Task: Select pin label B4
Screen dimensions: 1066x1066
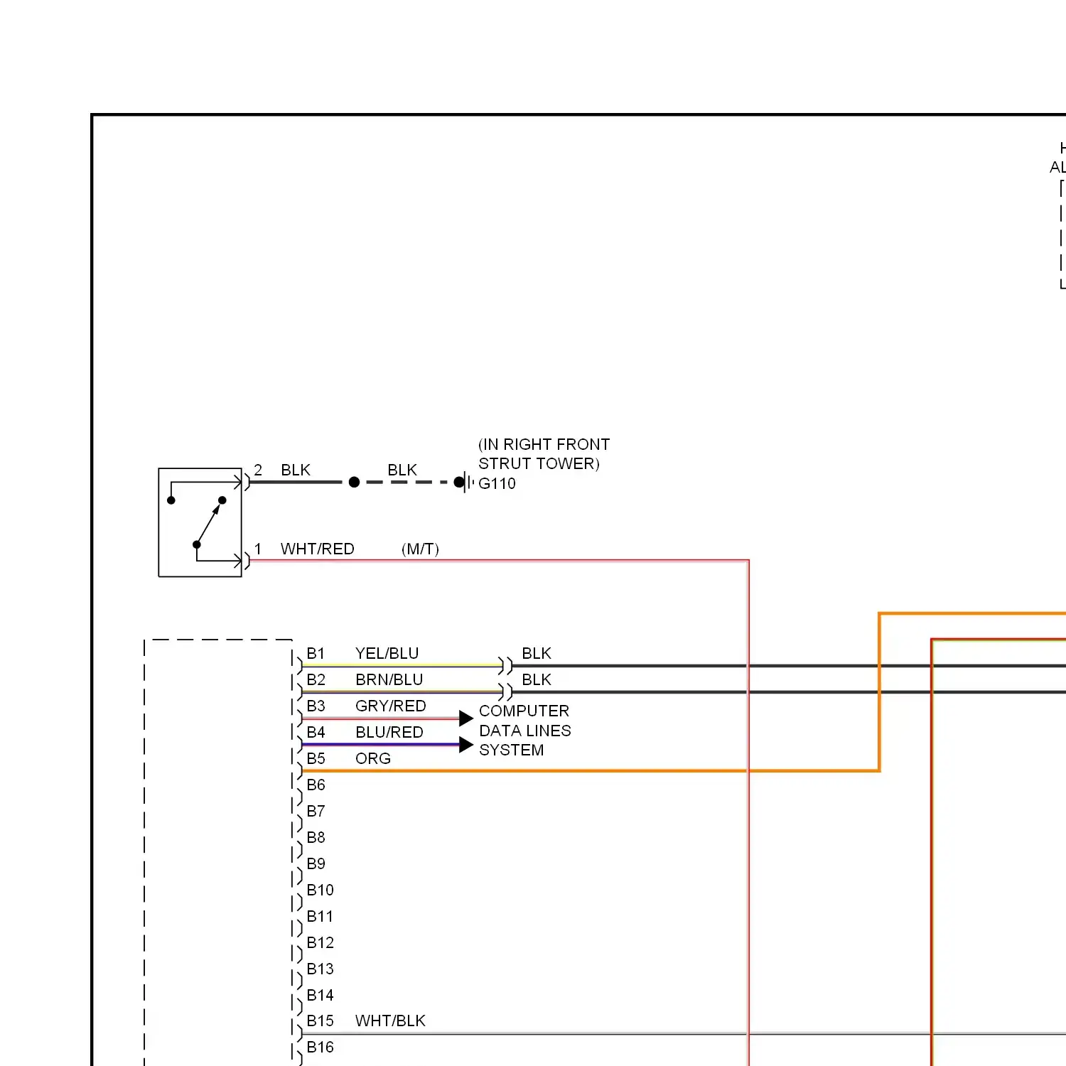Action: [316, 732]
